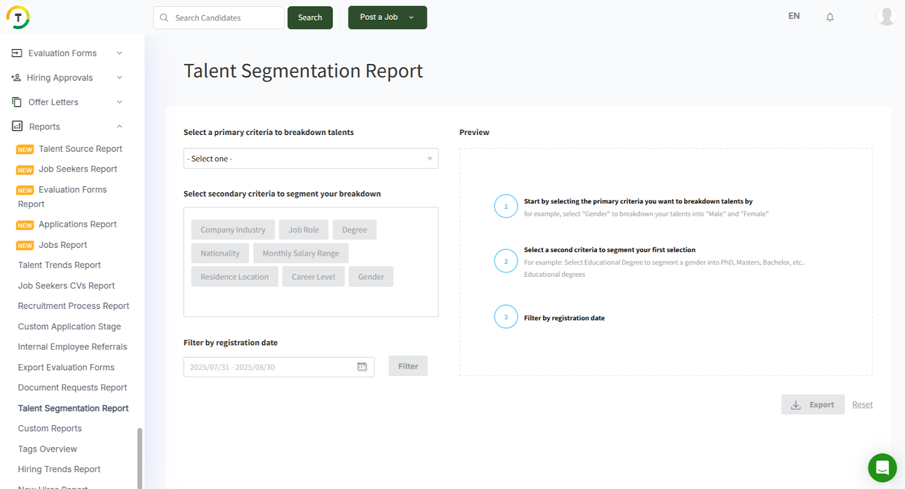
Task: Click the company logo icon
Action: coord(18,17)
